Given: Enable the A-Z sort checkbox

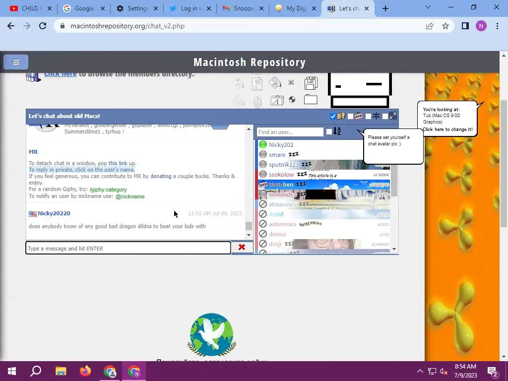Looking at the screenshot, I should 329,131.
